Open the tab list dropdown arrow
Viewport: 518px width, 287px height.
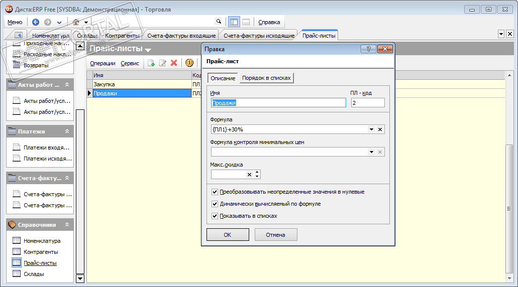(501, 34)
